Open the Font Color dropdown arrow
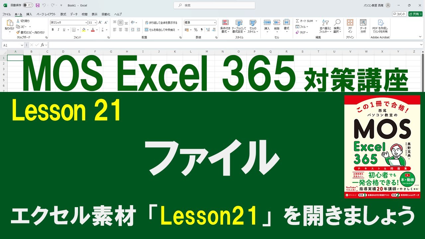Image resolution: width=425 pixels, height=239 pixels. pos(97,30)
